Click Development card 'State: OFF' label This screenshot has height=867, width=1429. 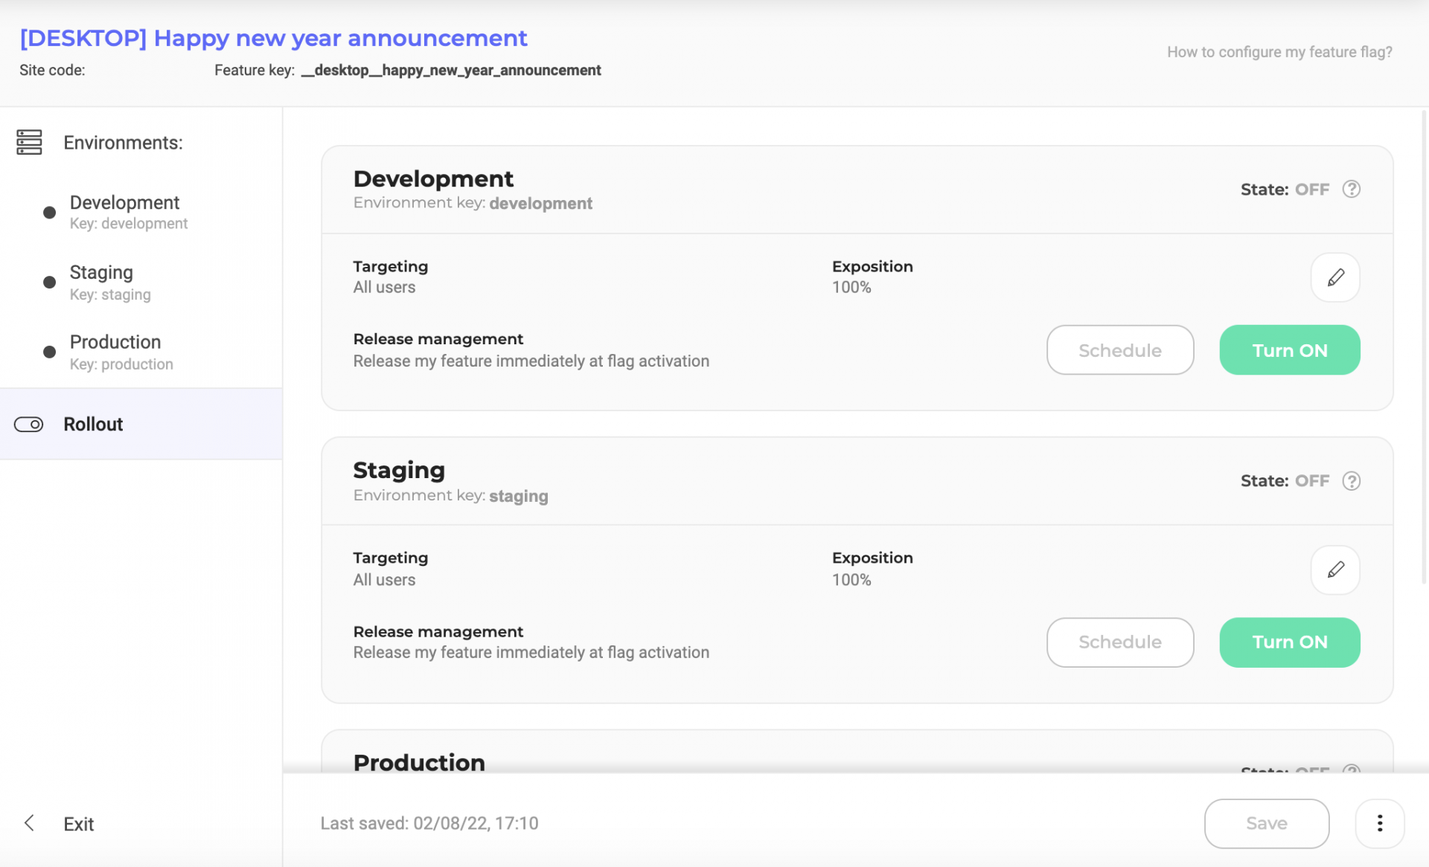(x=1285, y=189)
